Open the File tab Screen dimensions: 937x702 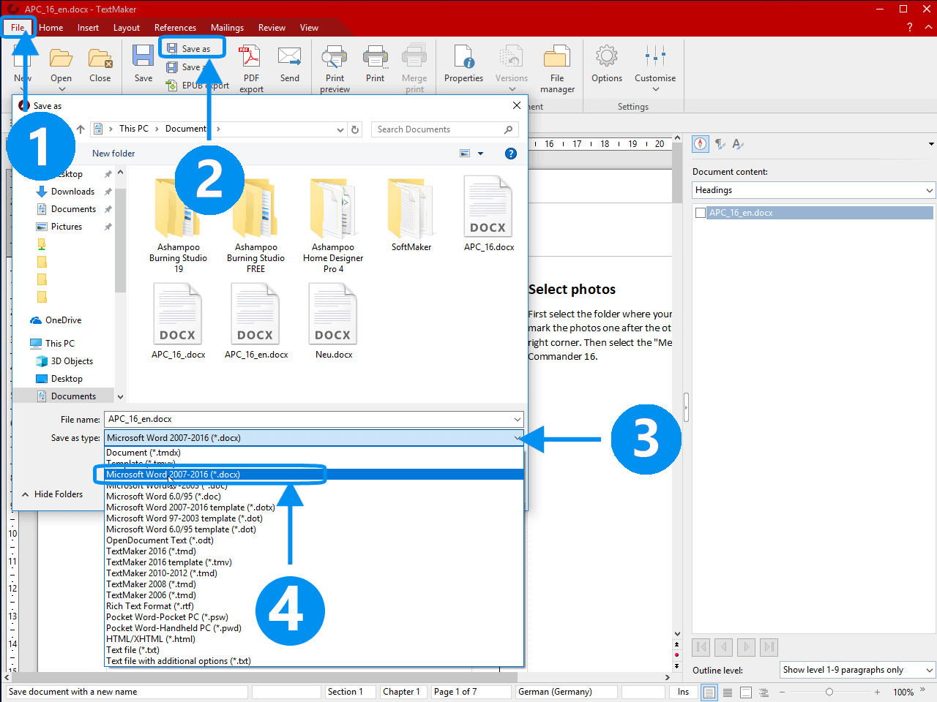click(18, 28)
